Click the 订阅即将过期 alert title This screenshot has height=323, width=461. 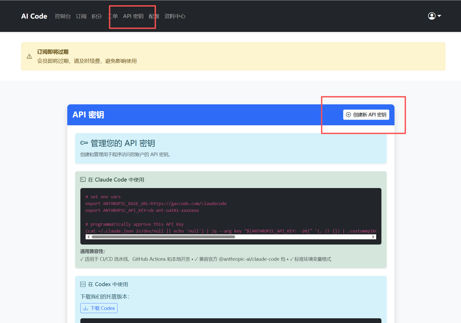coord(53,52)
